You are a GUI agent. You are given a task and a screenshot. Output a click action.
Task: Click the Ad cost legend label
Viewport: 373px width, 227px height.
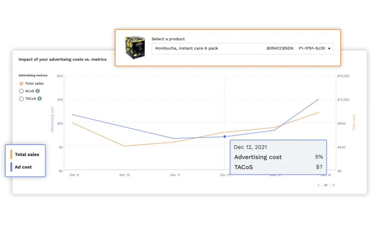pyautogui.click(x=23, y=167)
